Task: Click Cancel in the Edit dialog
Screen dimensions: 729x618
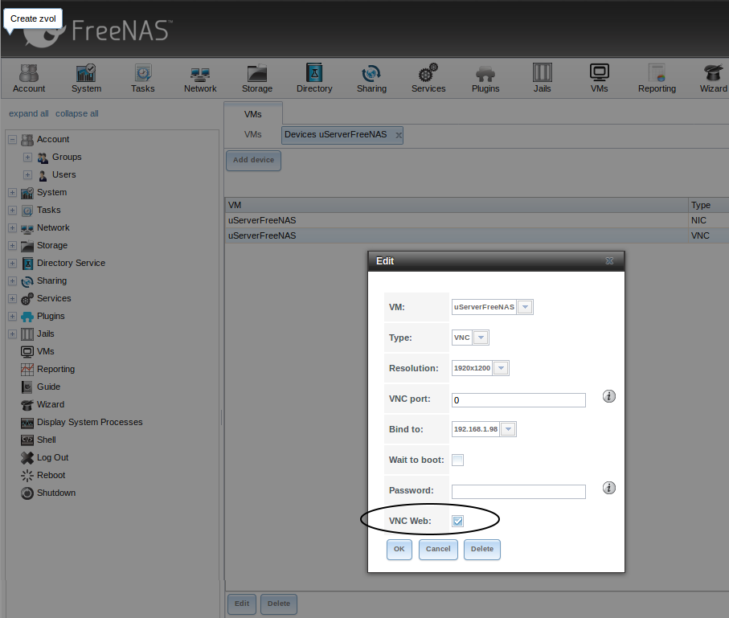Action: tap(438, 549)
